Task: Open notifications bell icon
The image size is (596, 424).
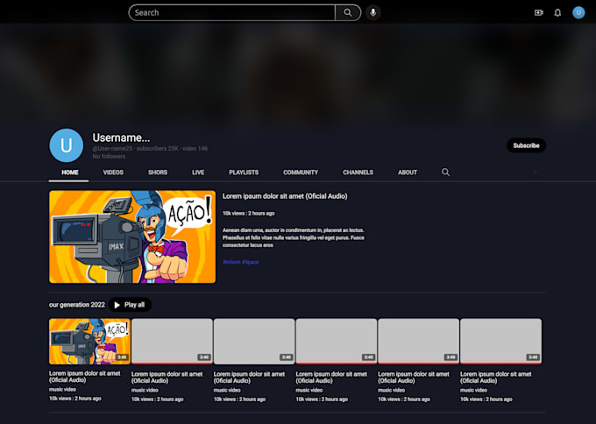Action: coord(557,13)
